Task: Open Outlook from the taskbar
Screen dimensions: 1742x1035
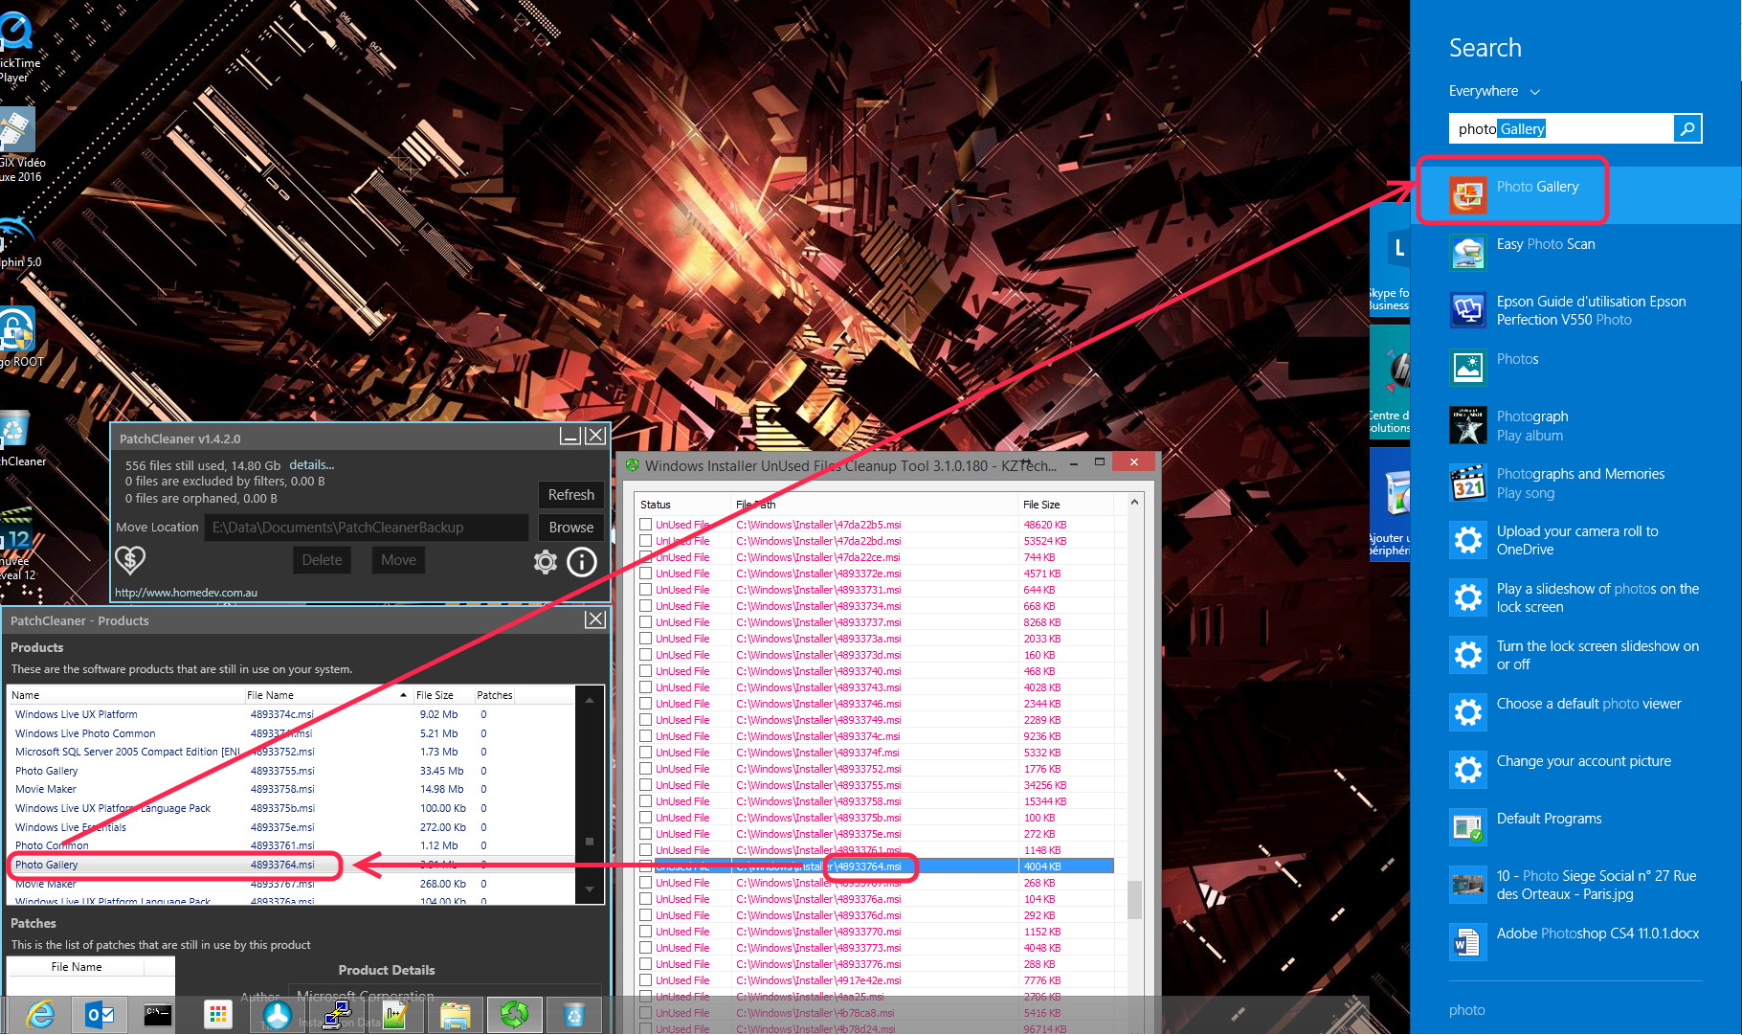Action: [x=100, y=1015]
